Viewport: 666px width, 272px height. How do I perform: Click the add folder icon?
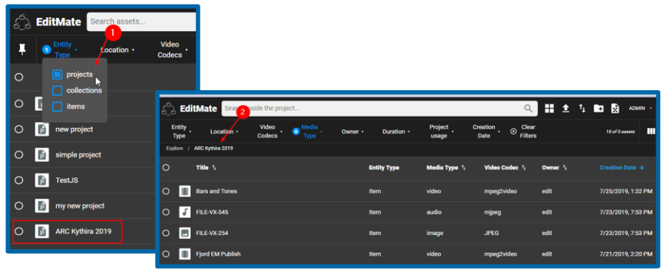point(599,109)
